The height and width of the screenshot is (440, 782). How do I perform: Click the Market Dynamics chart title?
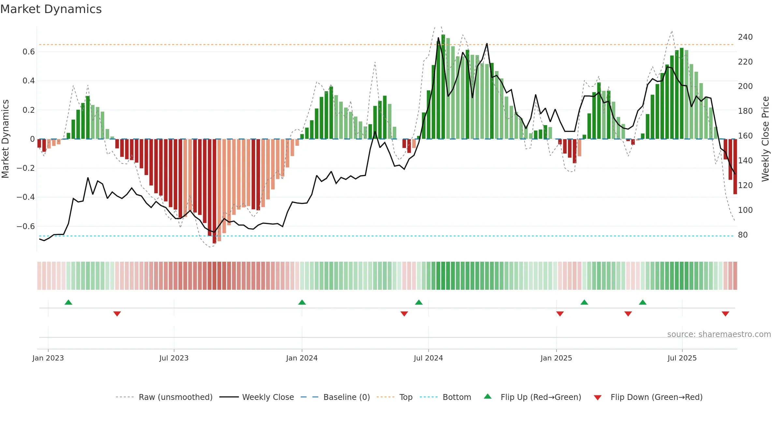pyautogui.click(x=51, y=9)
